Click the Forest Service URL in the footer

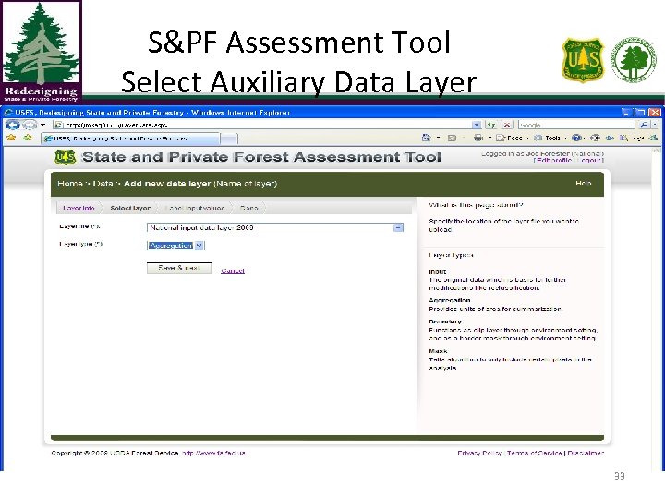tap(213, 453)
